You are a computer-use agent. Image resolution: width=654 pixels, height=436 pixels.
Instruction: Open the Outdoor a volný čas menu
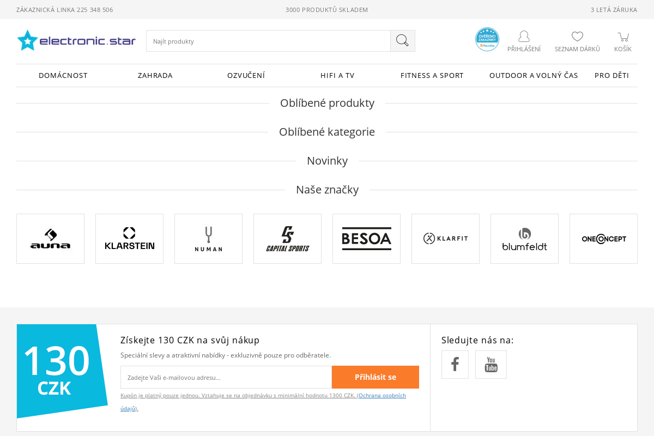click(534, 76)
